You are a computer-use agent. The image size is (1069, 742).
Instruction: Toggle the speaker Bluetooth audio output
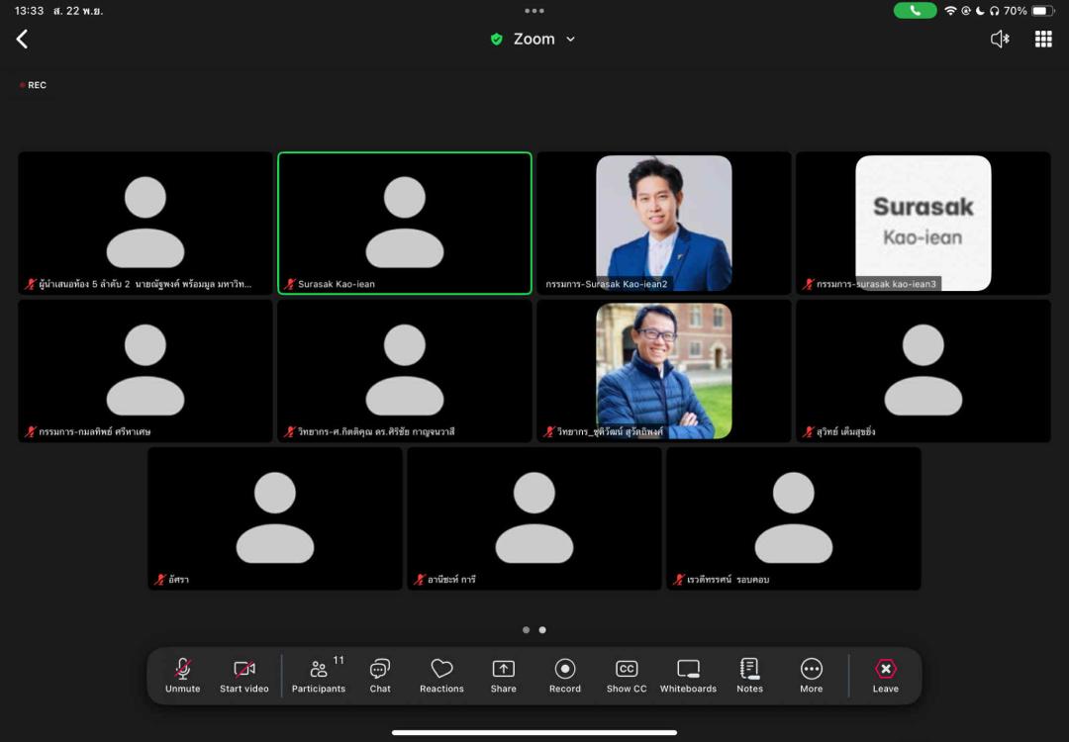pyautogui.click(x=1000, y=39)
